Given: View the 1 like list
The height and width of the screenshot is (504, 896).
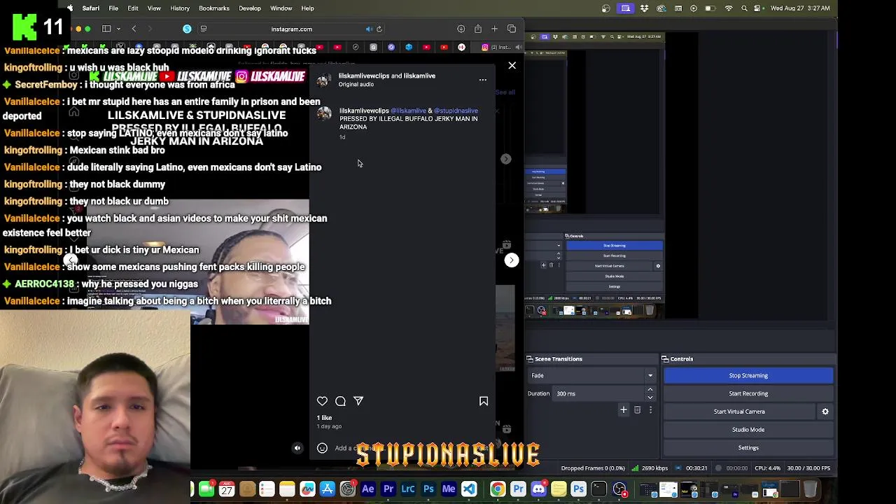Looking at the screenshot, I should coord(324,418).
